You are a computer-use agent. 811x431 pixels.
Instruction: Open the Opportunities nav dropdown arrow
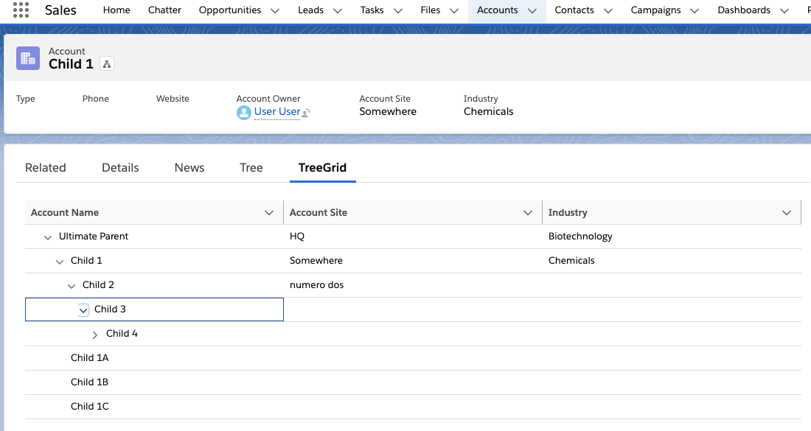click(x=275, y=11)
